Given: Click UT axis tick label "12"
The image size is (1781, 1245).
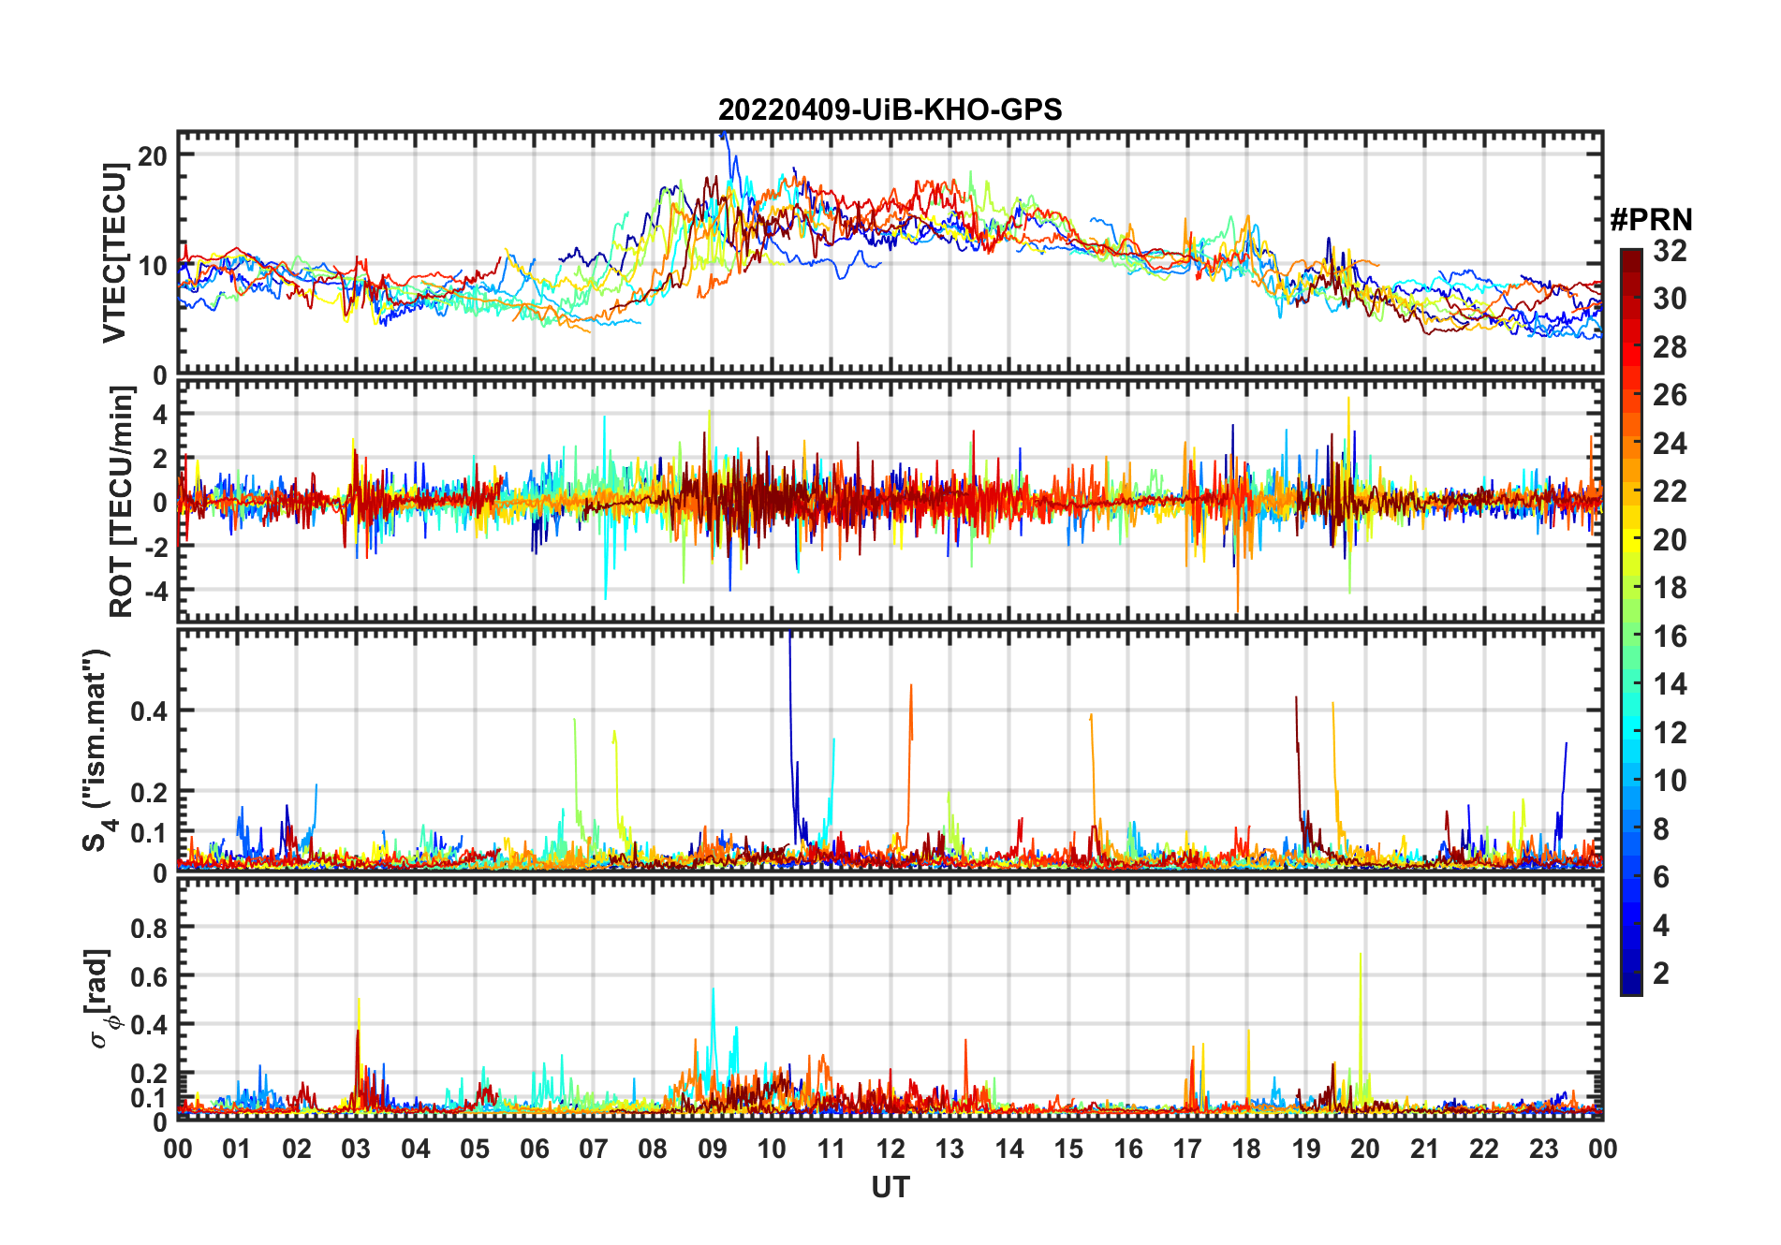Looking at the screenshot, I should coord(890,1149).
